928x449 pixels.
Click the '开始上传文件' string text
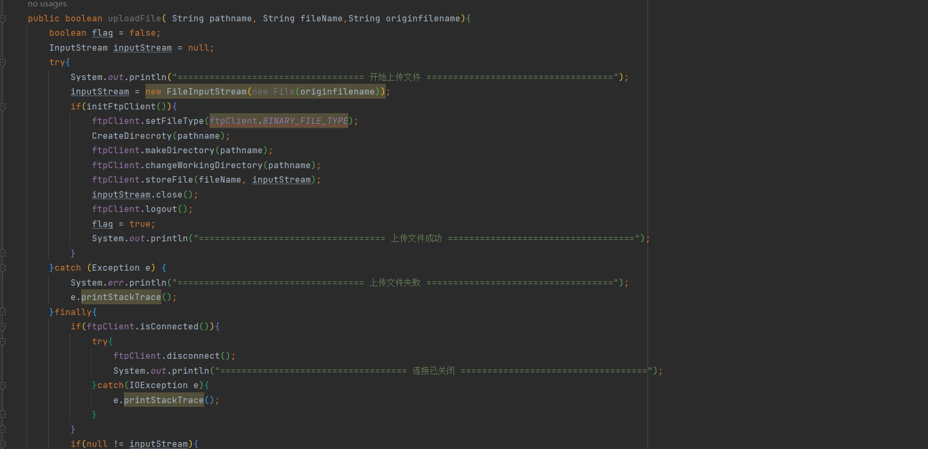[395, 77]
